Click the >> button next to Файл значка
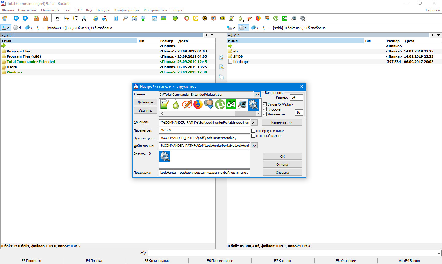The image size is (442, 264). pos(254,146)
